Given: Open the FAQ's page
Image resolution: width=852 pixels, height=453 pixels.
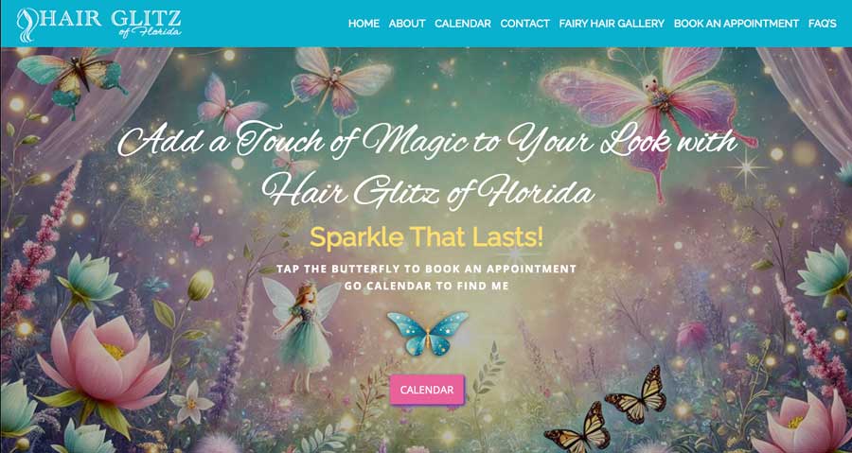Looking at the screenshot, I should (x=822, y=24).
